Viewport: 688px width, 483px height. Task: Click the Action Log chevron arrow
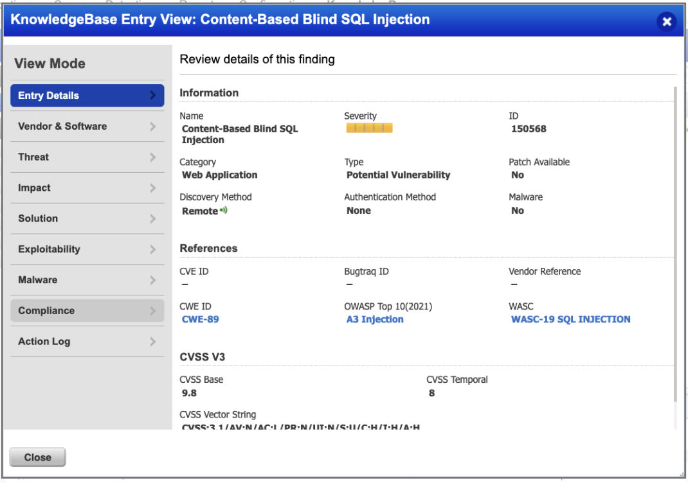152,342
